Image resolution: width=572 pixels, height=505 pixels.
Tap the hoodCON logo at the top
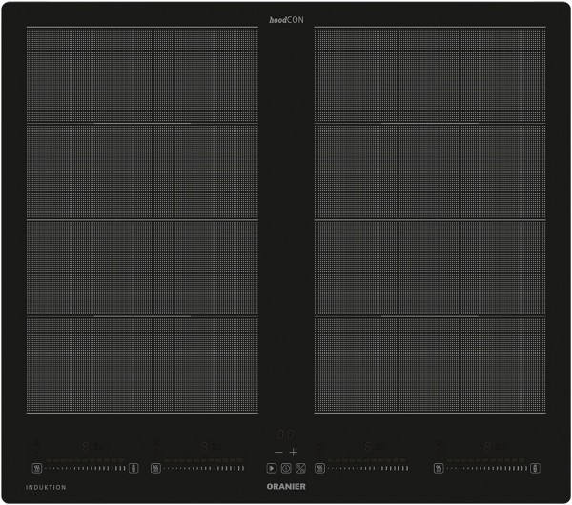286,20
